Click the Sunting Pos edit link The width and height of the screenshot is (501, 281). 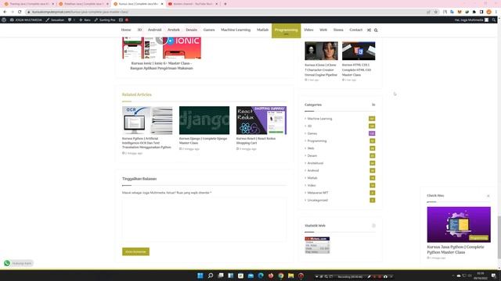tap(105, 20)
